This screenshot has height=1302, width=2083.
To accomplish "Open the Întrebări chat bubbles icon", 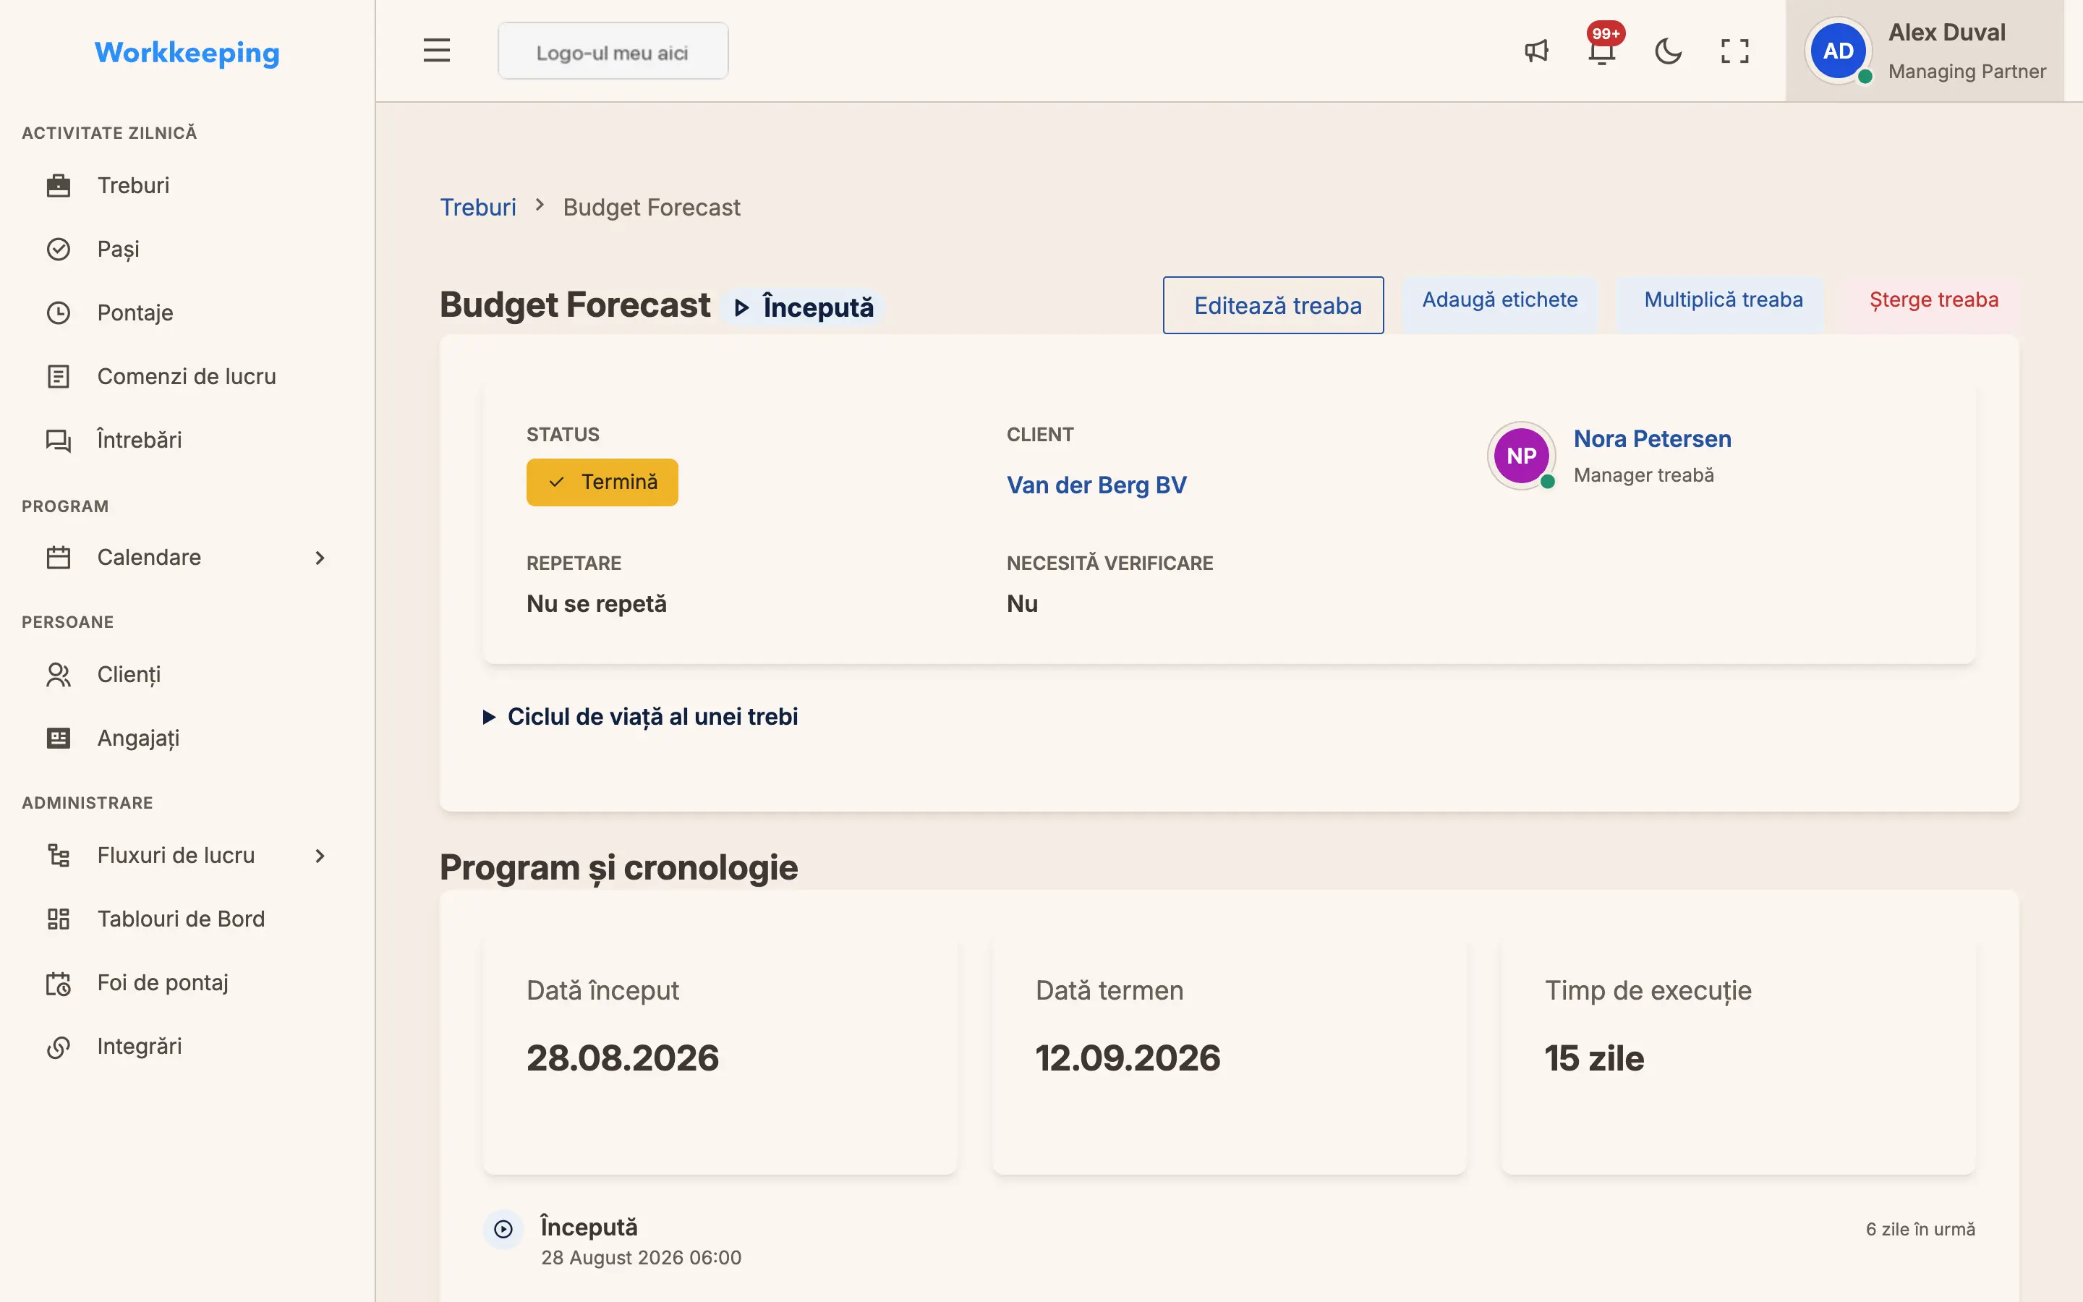I will coord(59,440).
